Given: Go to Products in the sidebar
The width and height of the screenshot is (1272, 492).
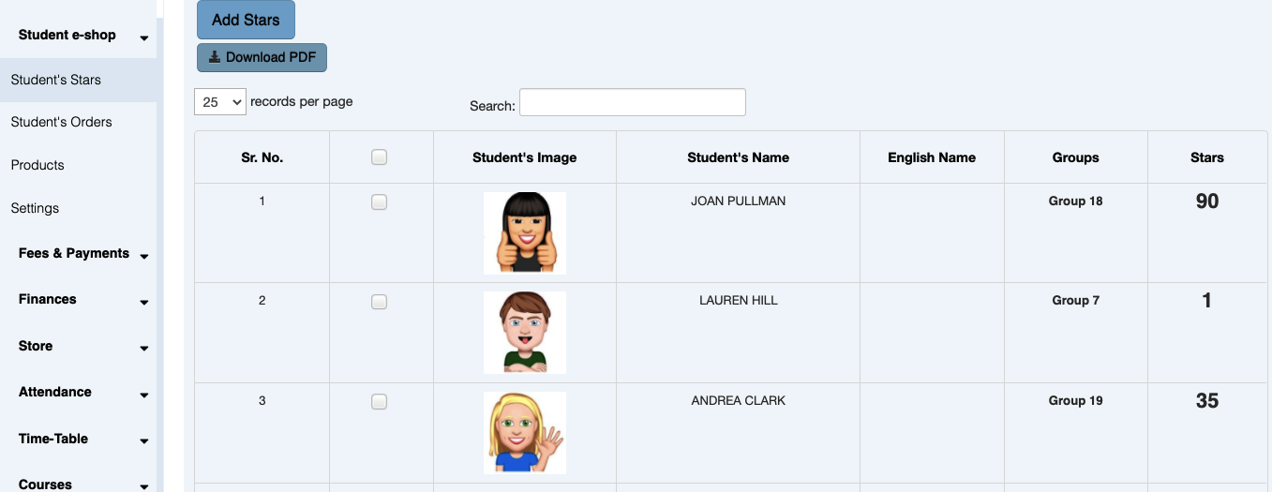Looking at the screenshot, I should click(37, 165).
